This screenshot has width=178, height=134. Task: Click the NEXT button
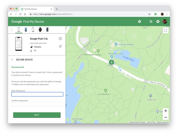click(x=37, y=115)
